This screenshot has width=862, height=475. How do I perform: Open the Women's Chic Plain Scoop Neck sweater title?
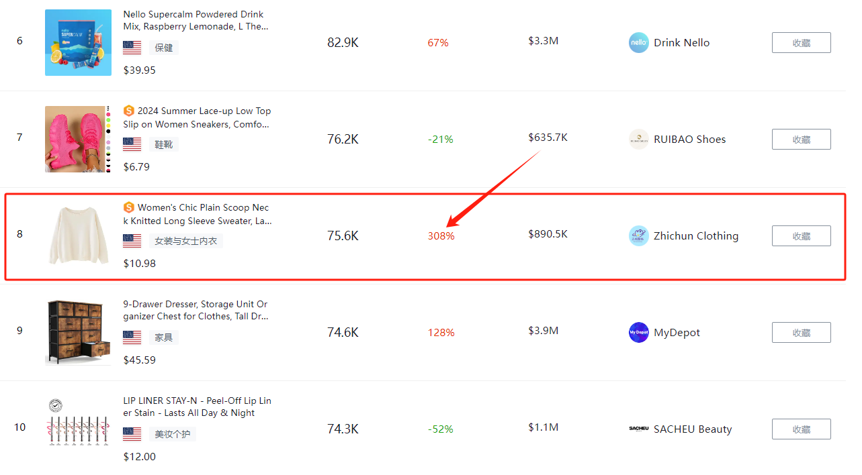click(203, 214)
